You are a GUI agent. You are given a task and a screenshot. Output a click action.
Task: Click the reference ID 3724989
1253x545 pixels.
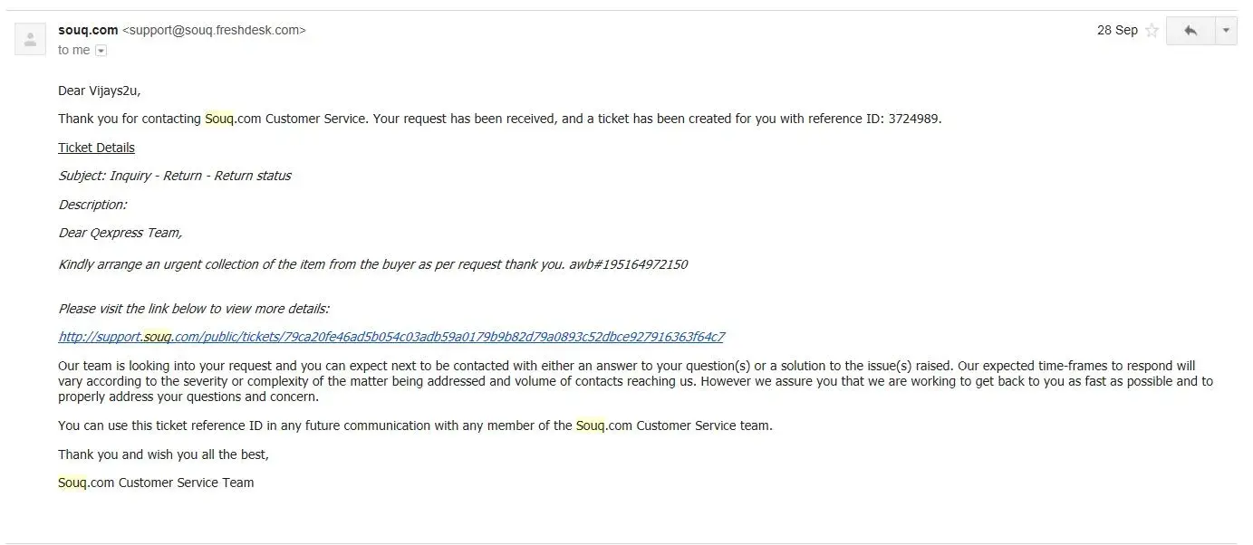tap(913, 119)
